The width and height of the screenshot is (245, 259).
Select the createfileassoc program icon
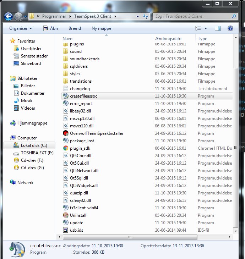click(x=66, y=96)
